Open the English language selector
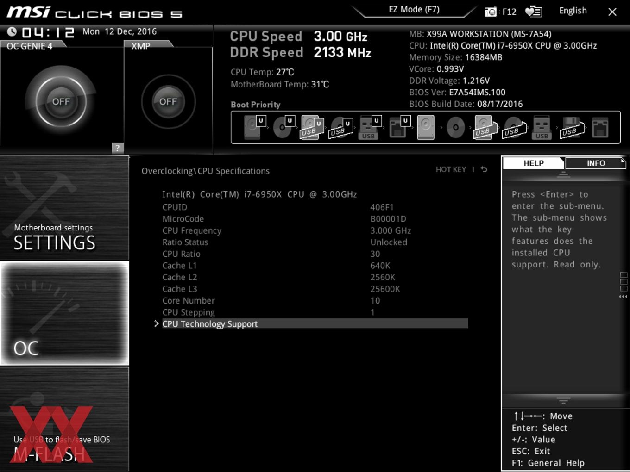This screenshot has width=630, height=472. [x=573, y=11]
